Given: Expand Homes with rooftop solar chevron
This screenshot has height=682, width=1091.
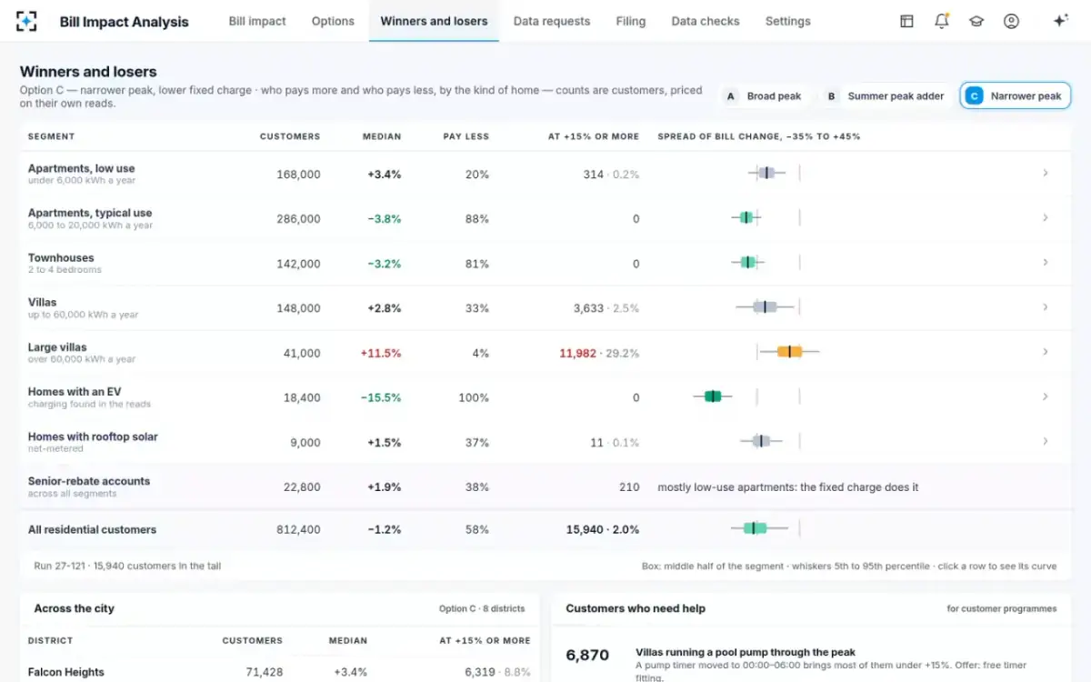Looking at the screenshot, I should (1046, 441).
